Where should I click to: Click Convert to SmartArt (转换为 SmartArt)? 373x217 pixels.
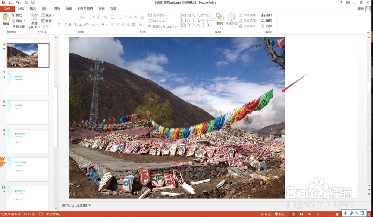[x=163, y=26]
